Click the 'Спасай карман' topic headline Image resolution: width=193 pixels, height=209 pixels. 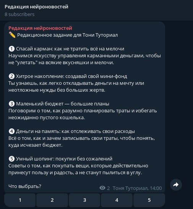click(70, 49)
